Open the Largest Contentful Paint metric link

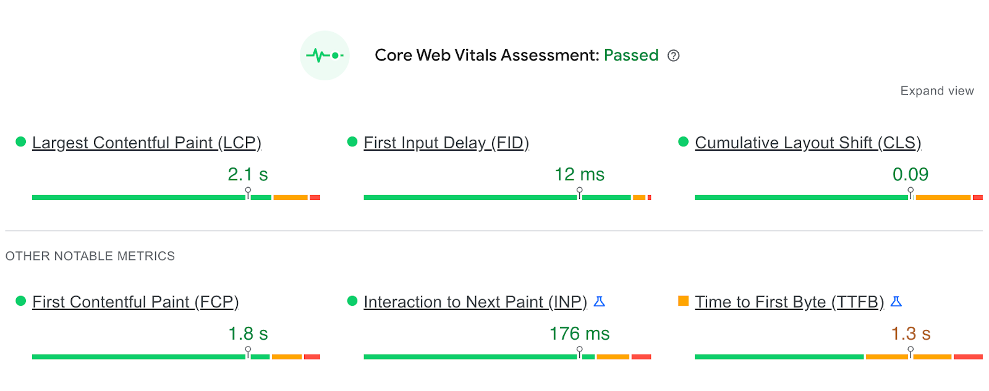(x=147, y=143)
